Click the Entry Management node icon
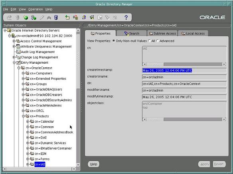This screenshot has height=174, width=233. [x=18, y=63]
